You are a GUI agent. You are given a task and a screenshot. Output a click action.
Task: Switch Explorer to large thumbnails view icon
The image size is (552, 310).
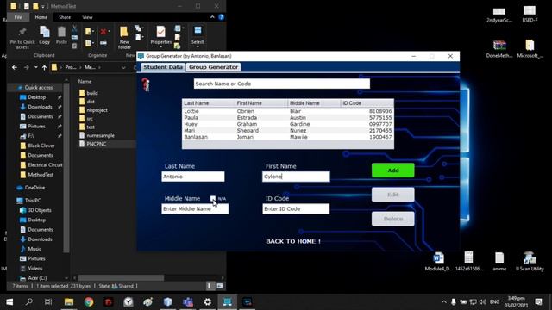click(220, 286)
